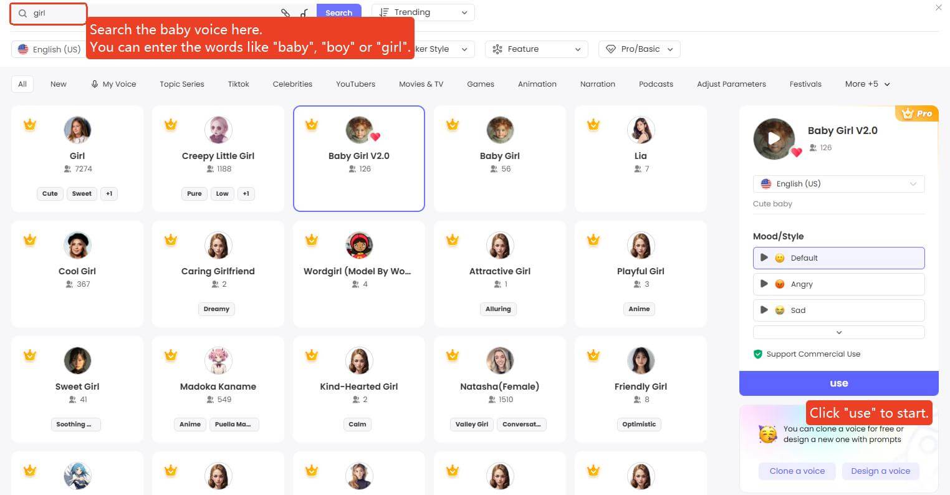Select the Creepy Little Girl avatar
The image size is (950, 495).
click(218, 130)
